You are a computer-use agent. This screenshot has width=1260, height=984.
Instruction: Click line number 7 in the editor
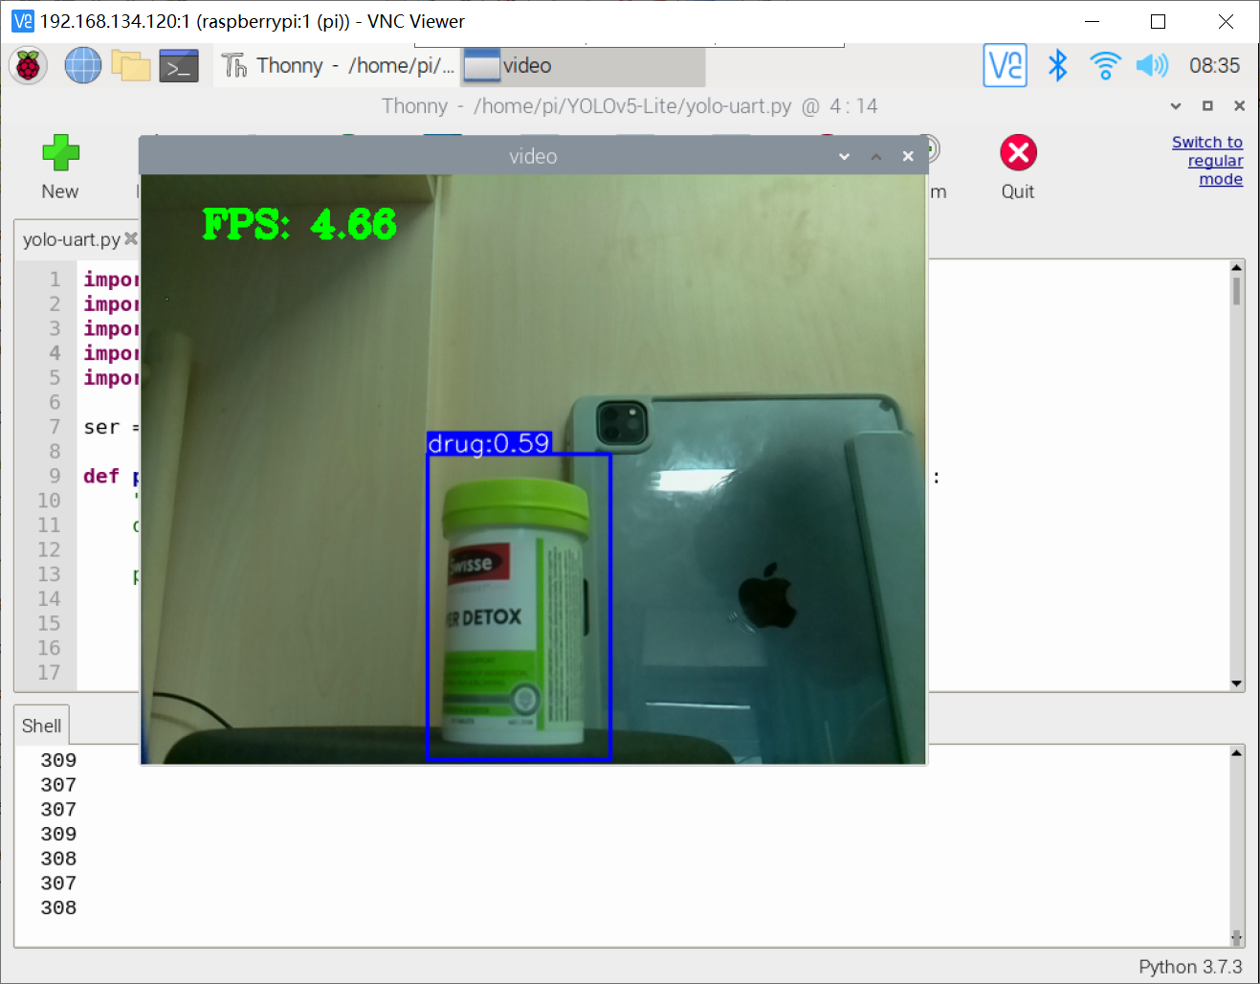[x=55, y=427]
